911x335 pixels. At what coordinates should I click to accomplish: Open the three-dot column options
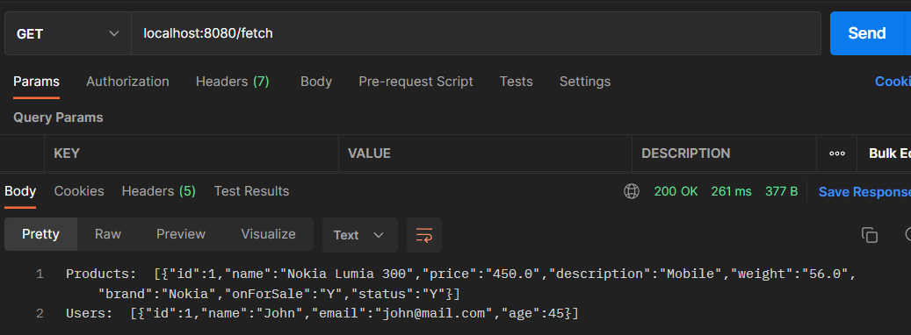[836, 153]
